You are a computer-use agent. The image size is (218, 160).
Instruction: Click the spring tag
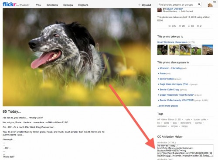click(198, 123)
